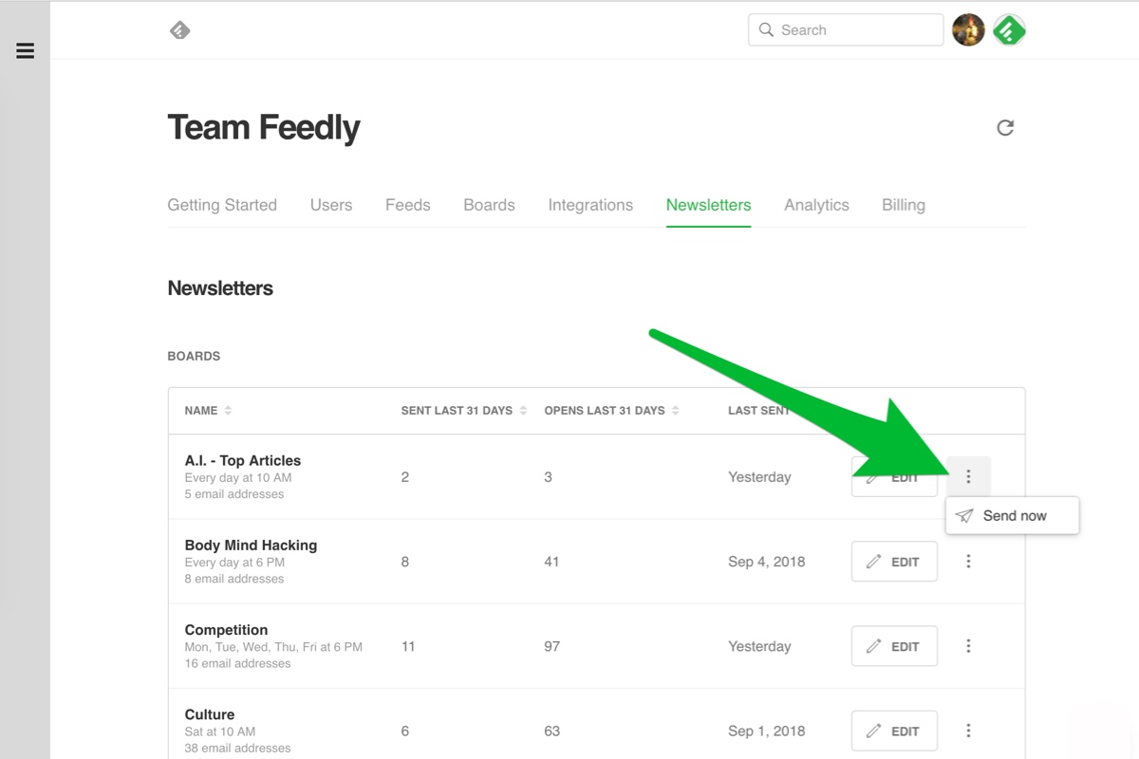Click opens count 63 for Culture
Image resolution: width=1139 pixels, height=759 pixels.
pyautogui.click(x=551, y=731)
